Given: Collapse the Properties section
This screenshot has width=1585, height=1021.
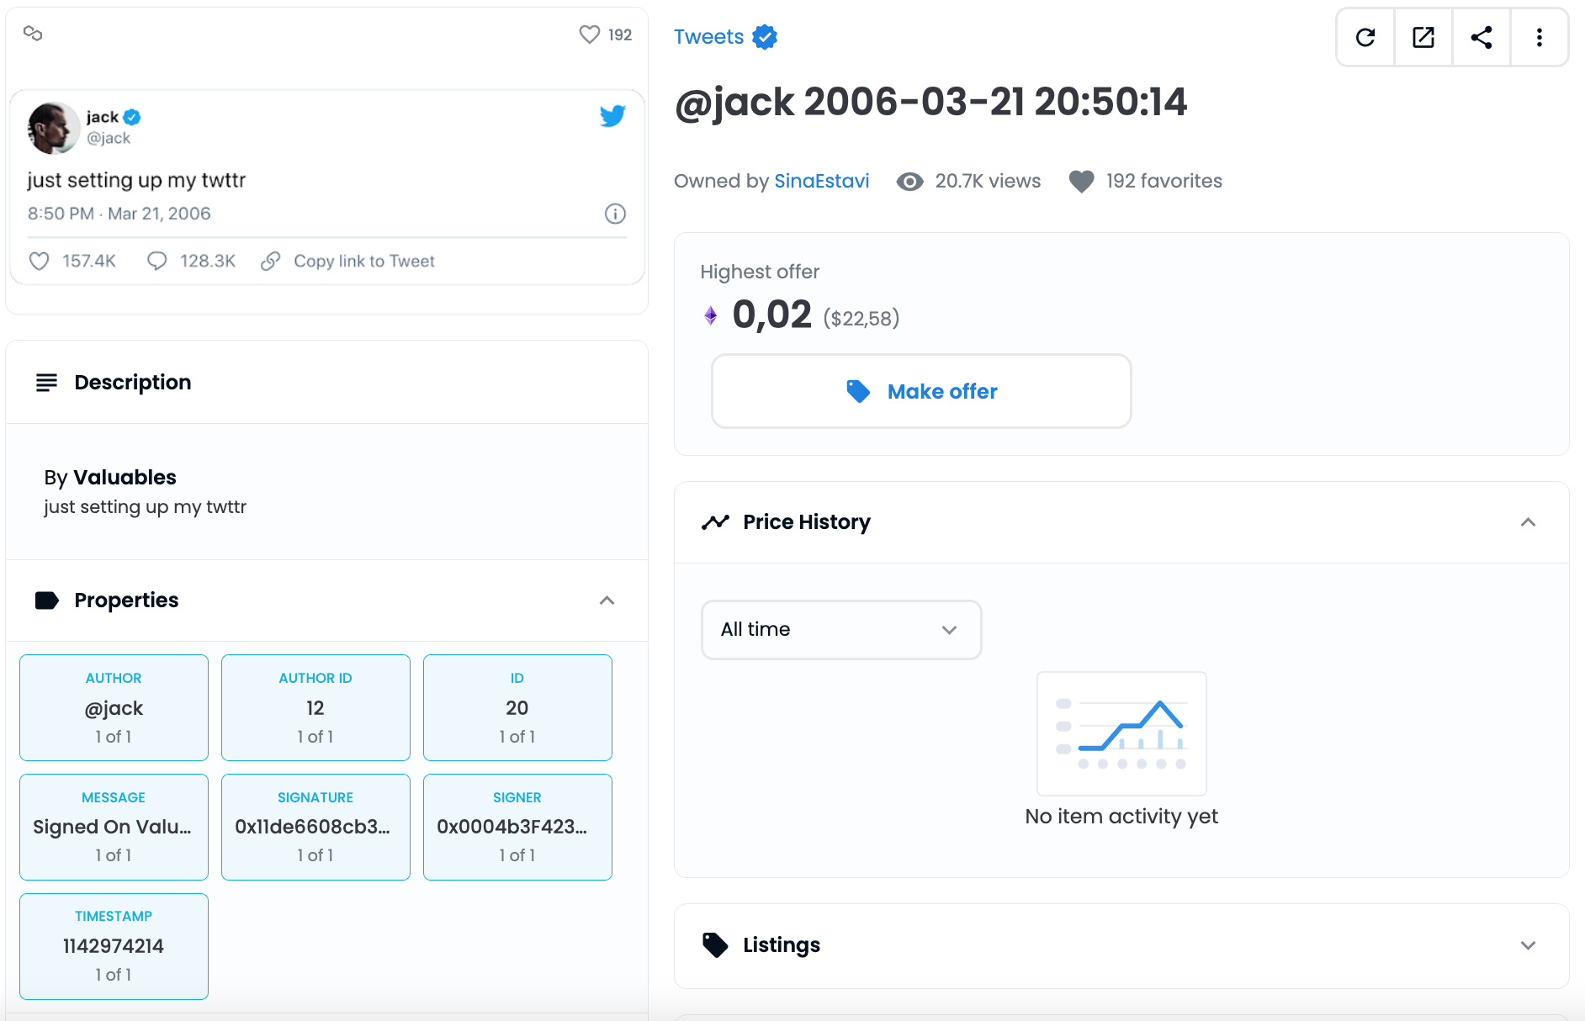Looking at the screenshot, I should [607, 600].
